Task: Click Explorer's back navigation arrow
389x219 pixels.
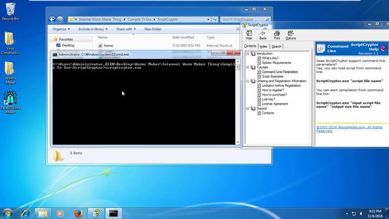Action: click(52, 19)
